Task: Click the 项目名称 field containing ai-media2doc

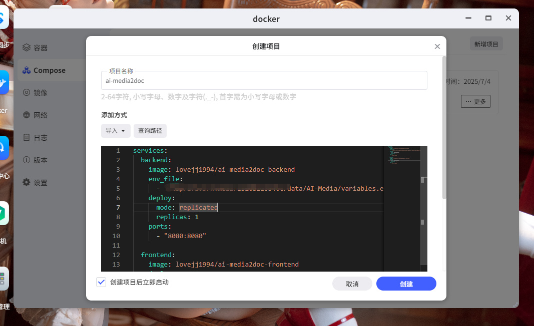Action: [x=264, y=80]
